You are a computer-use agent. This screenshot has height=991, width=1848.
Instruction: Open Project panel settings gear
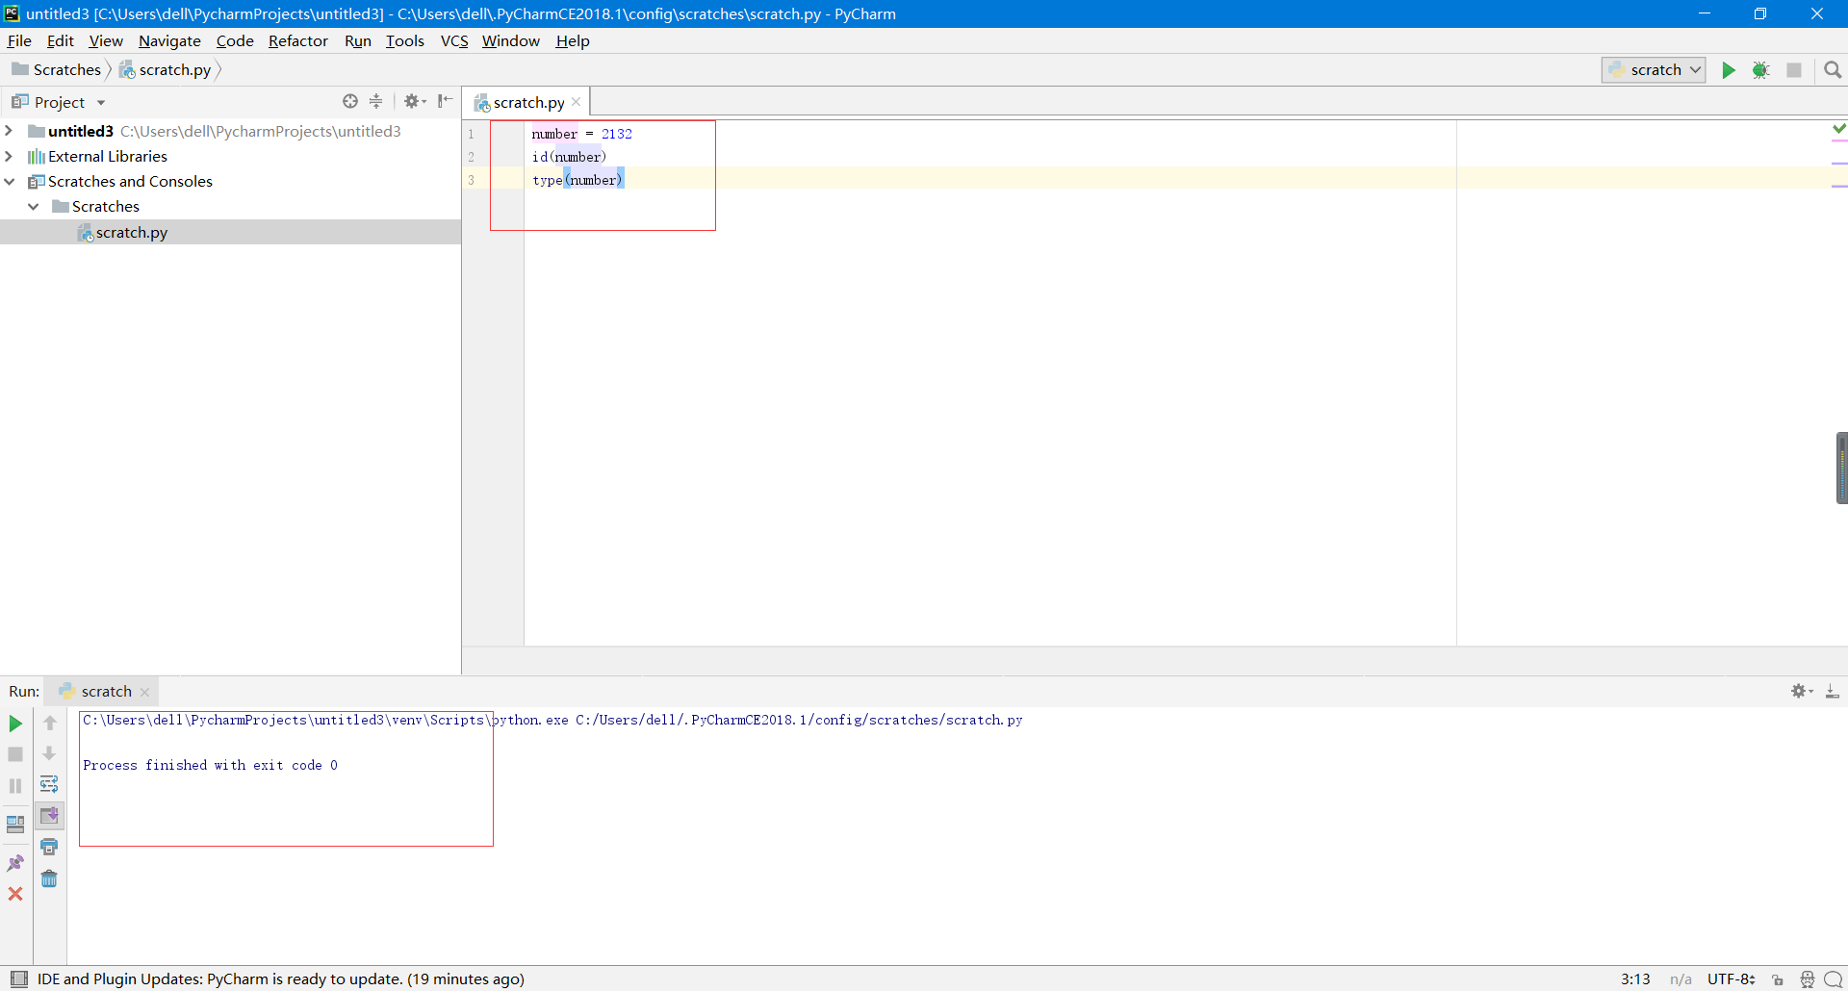(415, 101)
